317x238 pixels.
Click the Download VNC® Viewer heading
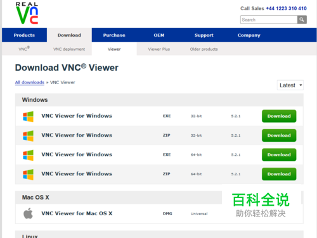coord(67,68)
